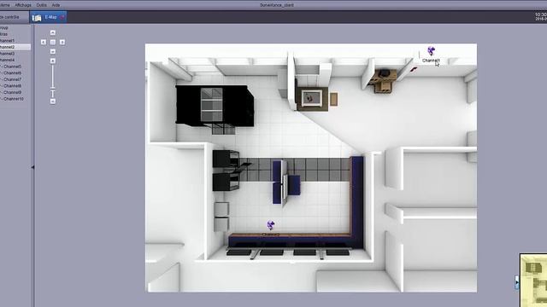The height and width of the screenshot is (307, 547).
Task: Click the clock display at top right
Action: pyautogui.click(x=541, y=17)
